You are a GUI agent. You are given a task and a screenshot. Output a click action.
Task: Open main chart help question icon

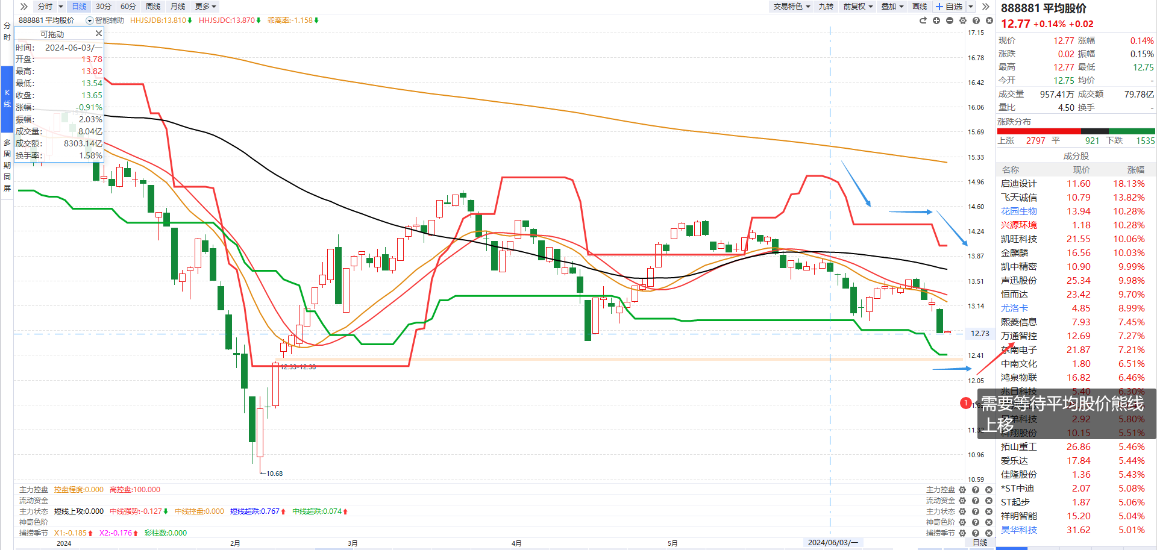point(976,20)
